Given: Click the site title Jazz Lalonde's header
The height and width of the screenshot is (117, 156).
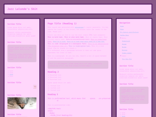Looking at the screenshot, I should (x=22, y=9).
